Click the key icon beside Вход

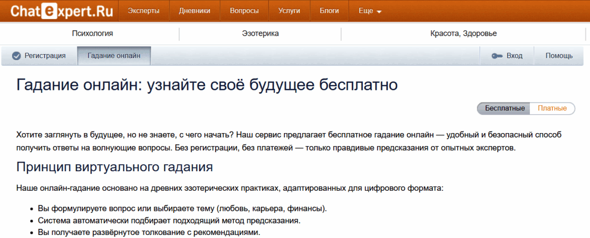497,56
